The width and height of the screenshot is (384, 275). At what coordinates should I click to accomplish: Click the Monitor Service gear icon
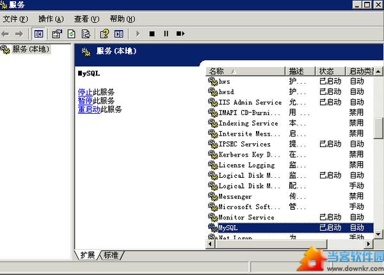tap(212, 217)
